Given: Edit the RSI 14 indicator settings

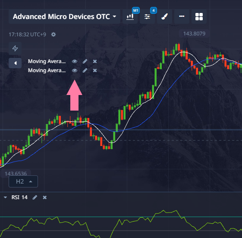Looking at the screenshot, I should tap(35, 197).
